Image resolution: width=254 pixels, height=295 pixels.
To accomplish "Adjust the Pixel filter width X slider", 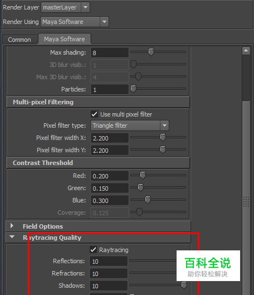I will point(163,137).
